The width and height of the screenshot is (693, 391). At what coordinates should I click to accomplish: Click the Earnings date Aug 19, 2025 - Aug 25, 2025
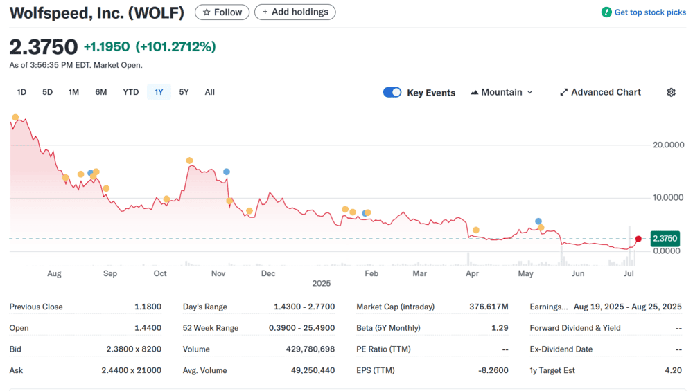(628, 307)
